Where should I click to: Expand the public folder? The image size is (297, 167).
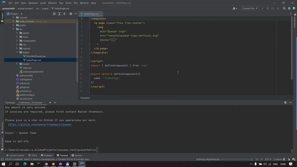(x=13, y=25)
